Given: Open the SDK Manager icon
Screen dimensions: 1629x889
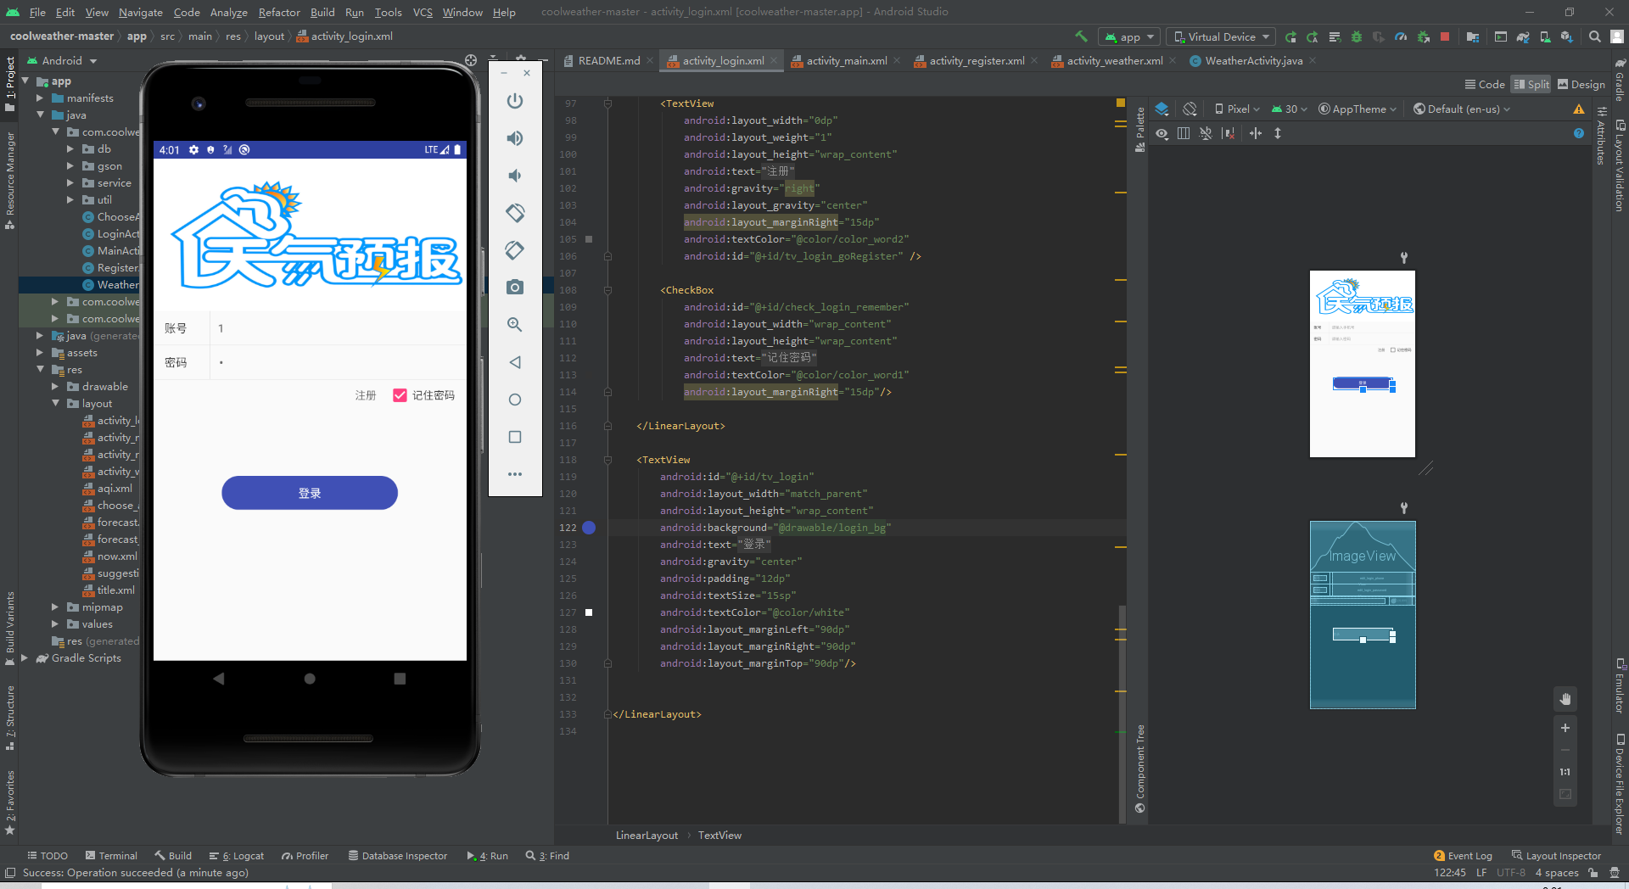Looking at the screenshot, I should click(x=1566, y=36).
